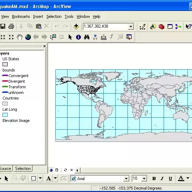Expand the rectangle shape tool dropdown
192x192 pixels.
(x=40, y=178)
